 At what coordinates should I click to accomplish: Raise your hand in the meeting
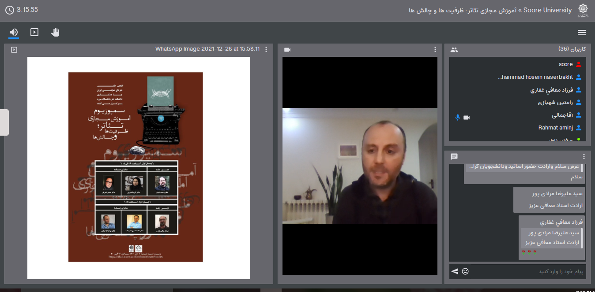pyautogui.click(x=55, y=32)
